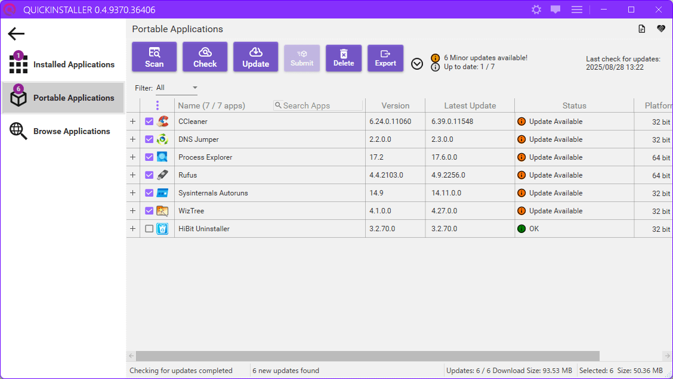Open the hamburger menu in the title bar
This screenshot has height=379, width=673.
pyautogui.click(x=577, y=10)
